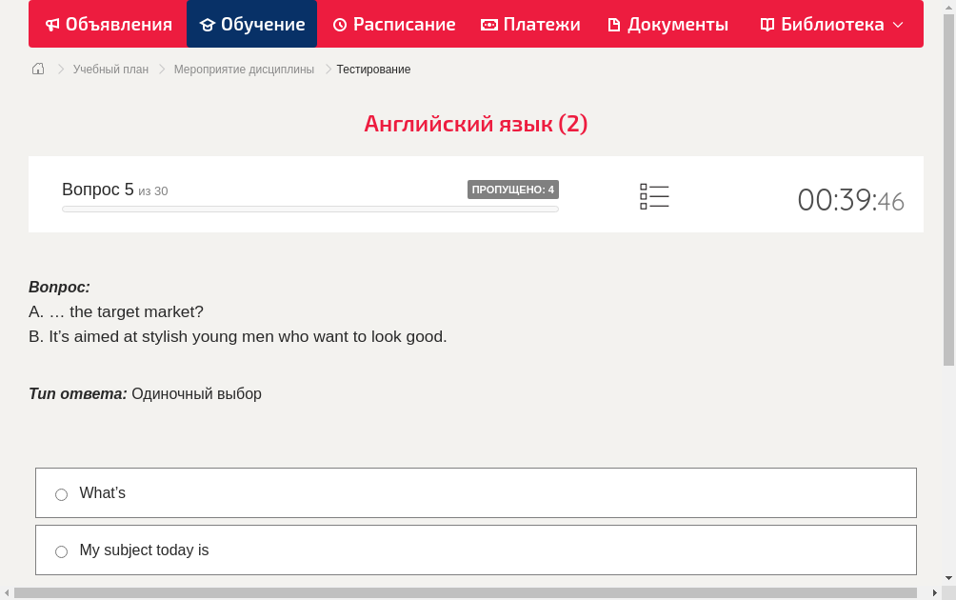Click the megaphone icon for Объявления
The image size is (956, 600).
[52, 25]
